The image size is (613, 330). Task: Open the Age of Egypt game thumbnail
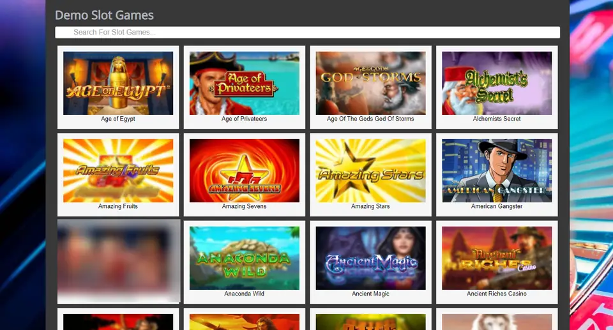pos(118,83)
